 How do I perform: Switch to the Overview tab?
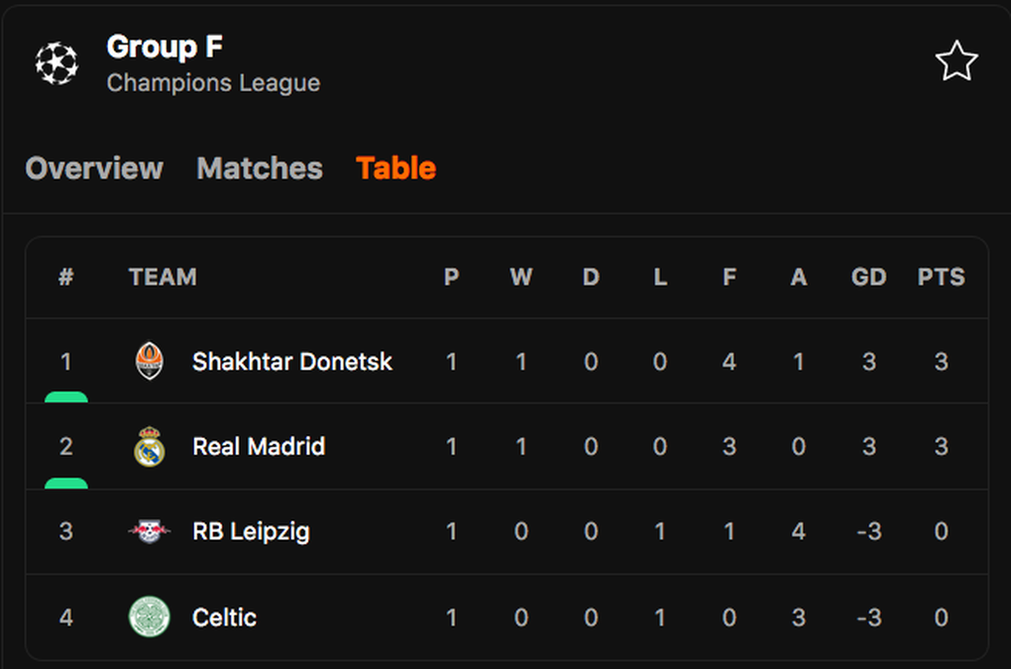click(x=94, y=167)
